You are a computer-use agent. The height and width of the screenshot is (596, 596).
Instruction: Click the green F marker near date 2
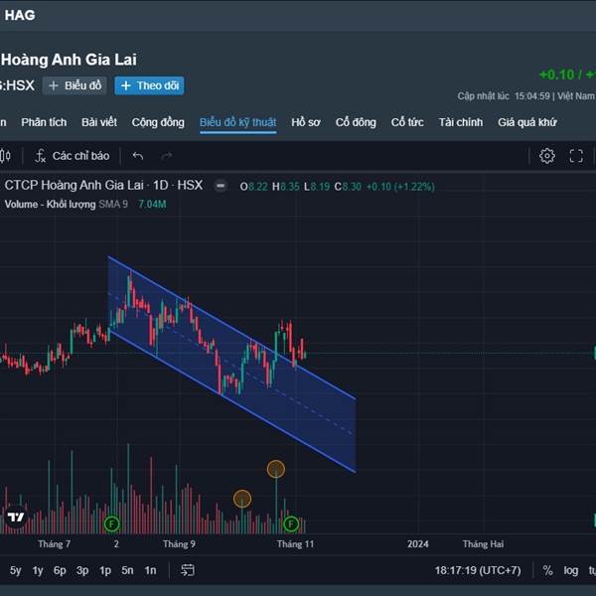111,524
